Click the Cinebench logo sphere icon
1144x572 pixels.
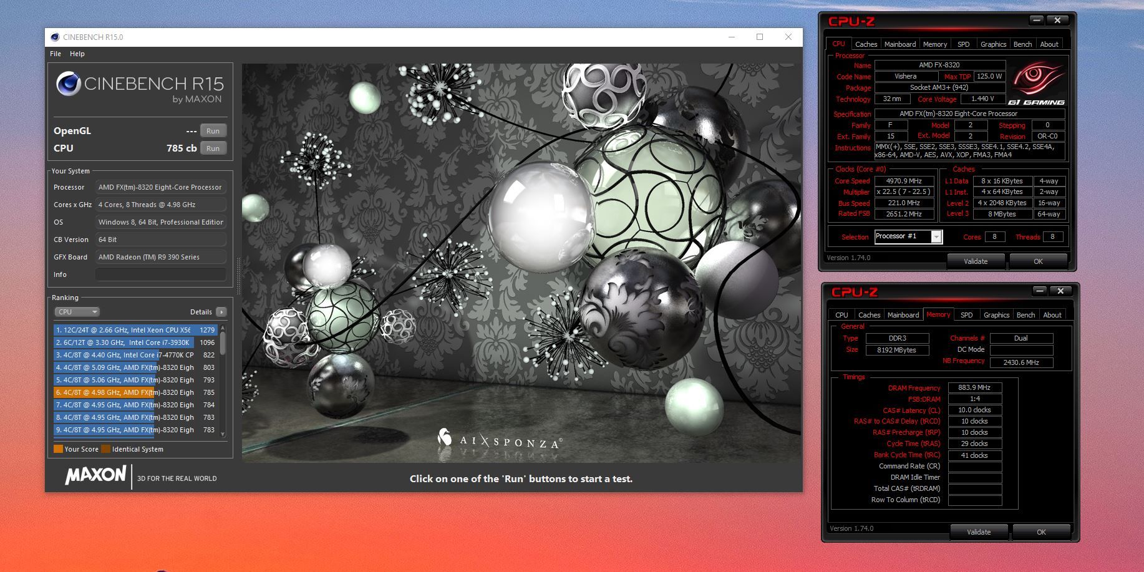click(x=68, y=84)
